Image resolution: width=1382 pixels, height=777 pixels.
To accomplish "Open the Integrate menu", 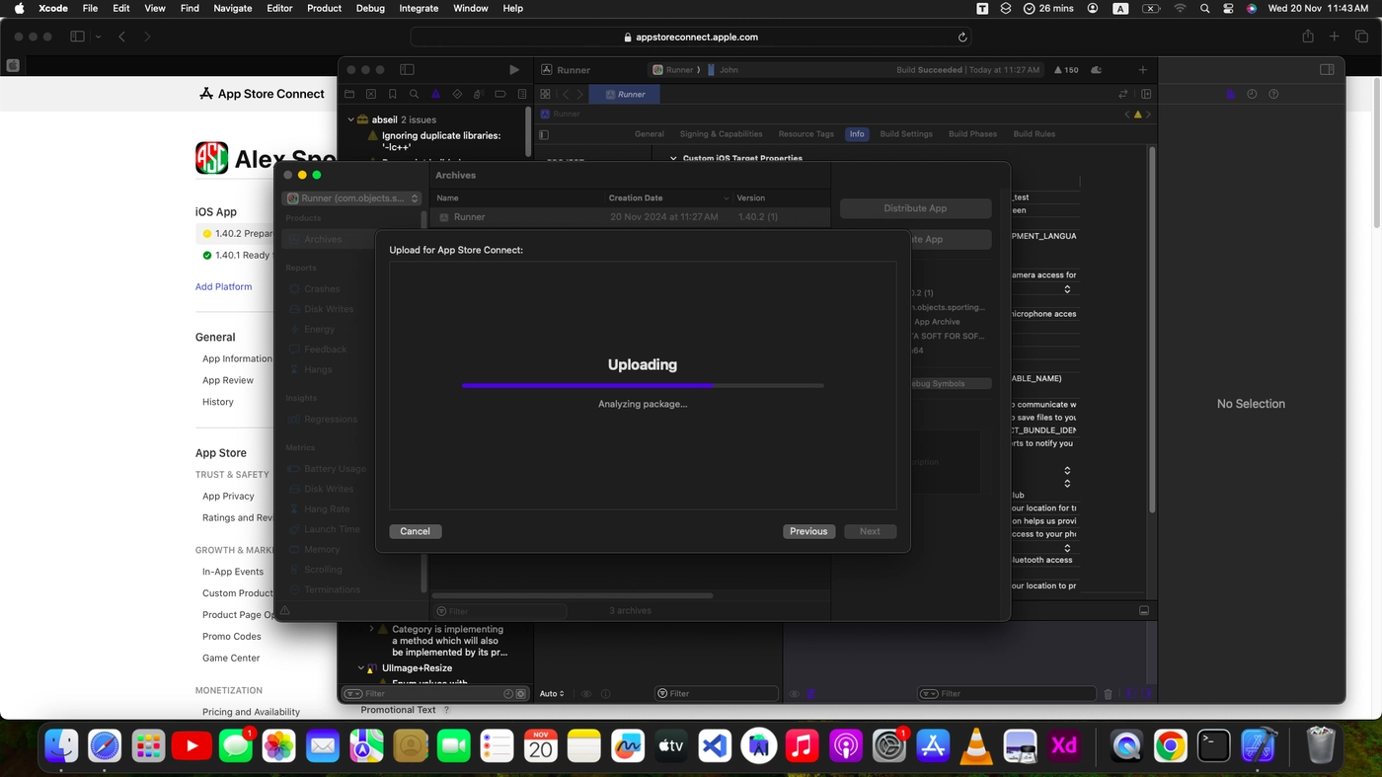I will (419, 8).
